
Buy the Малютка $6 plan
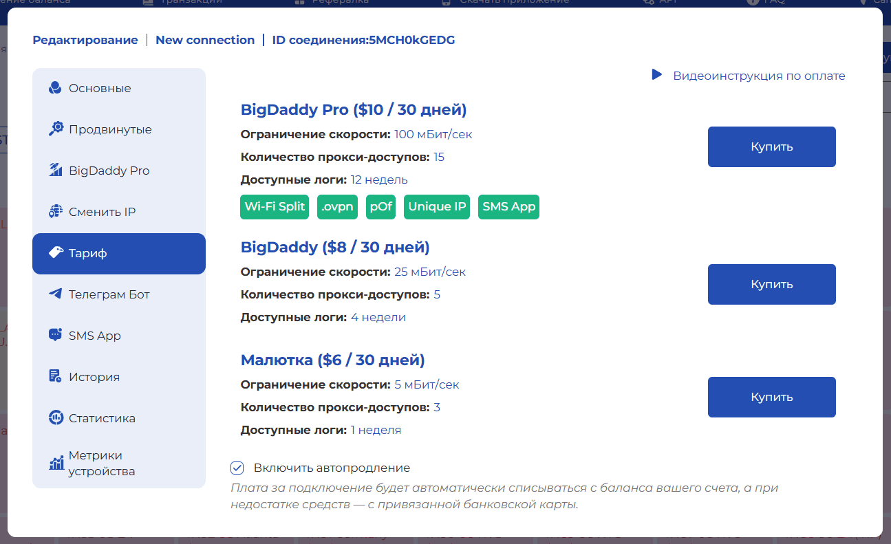tap(771, 397)
